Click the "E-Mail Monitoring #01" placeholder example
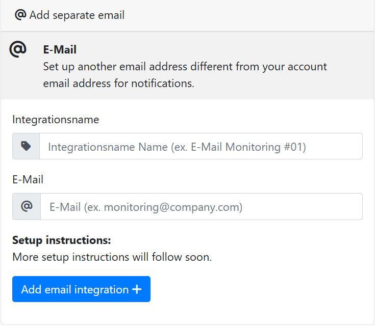The height and width of the screenshot is (327, 376). click(x=248, y=147)
